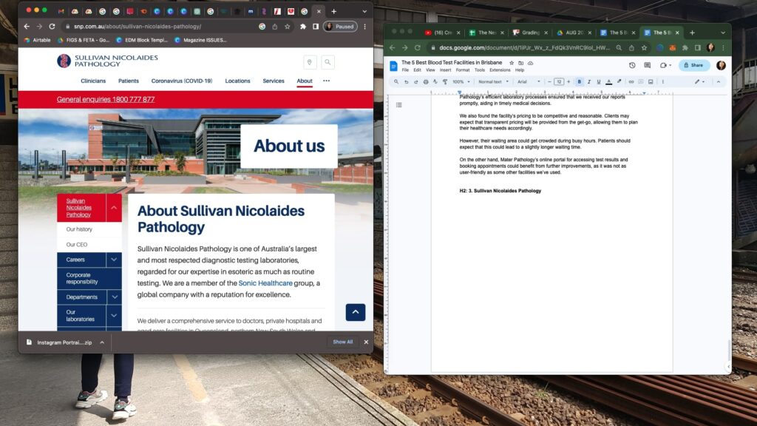Open the 100% zoom dropdown

[x=461, y=81]
